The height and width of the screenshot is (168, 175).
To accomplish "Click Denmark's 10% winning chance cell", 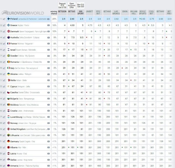I will (54, 31).
